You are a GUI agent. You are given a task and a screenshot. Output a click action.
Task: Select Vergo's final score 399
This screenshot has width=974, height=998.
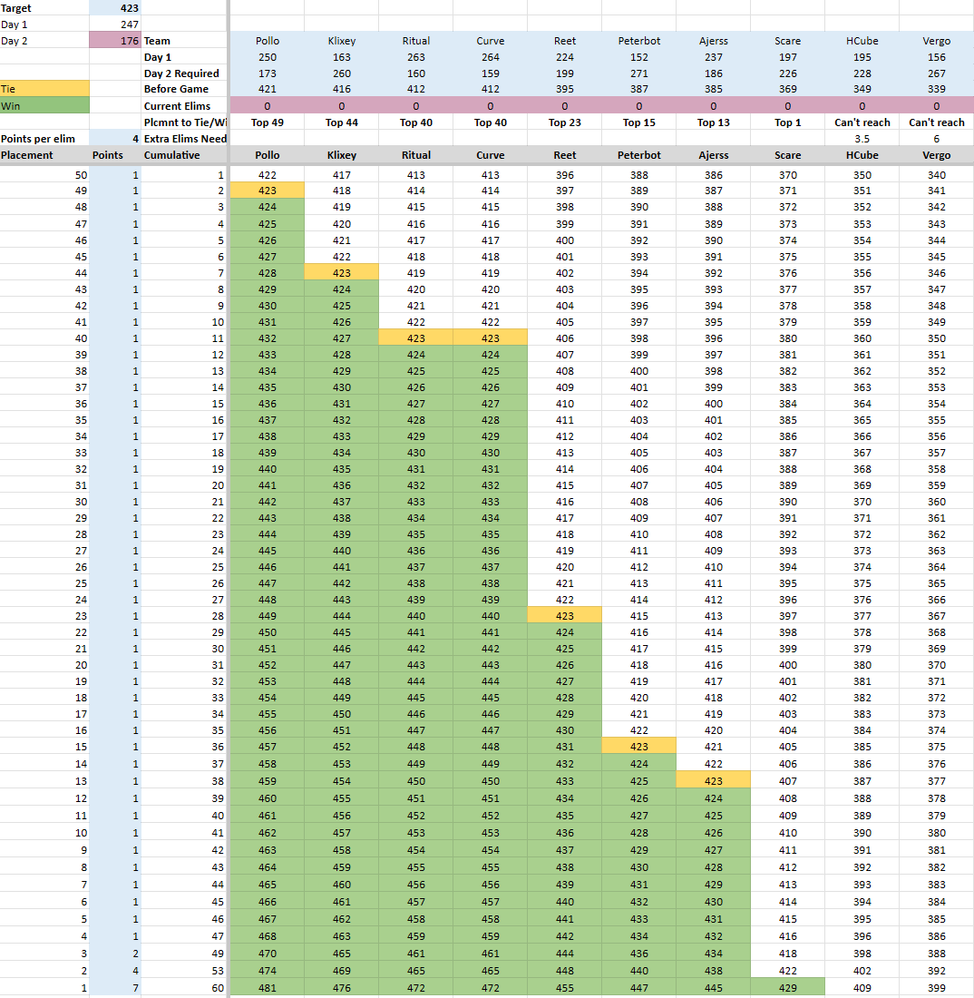pyautogui.click(x=937, y=988)
